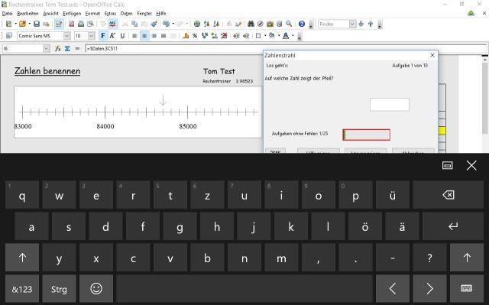Click the Find Previous up arrow
Viewport: 489px width, 305px height.
(x=371, y=24)
